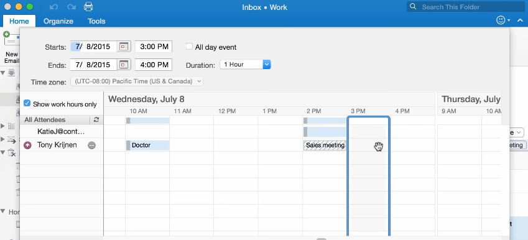
Task: Click the 3 PM time label
Action: [x=358, y=111]
